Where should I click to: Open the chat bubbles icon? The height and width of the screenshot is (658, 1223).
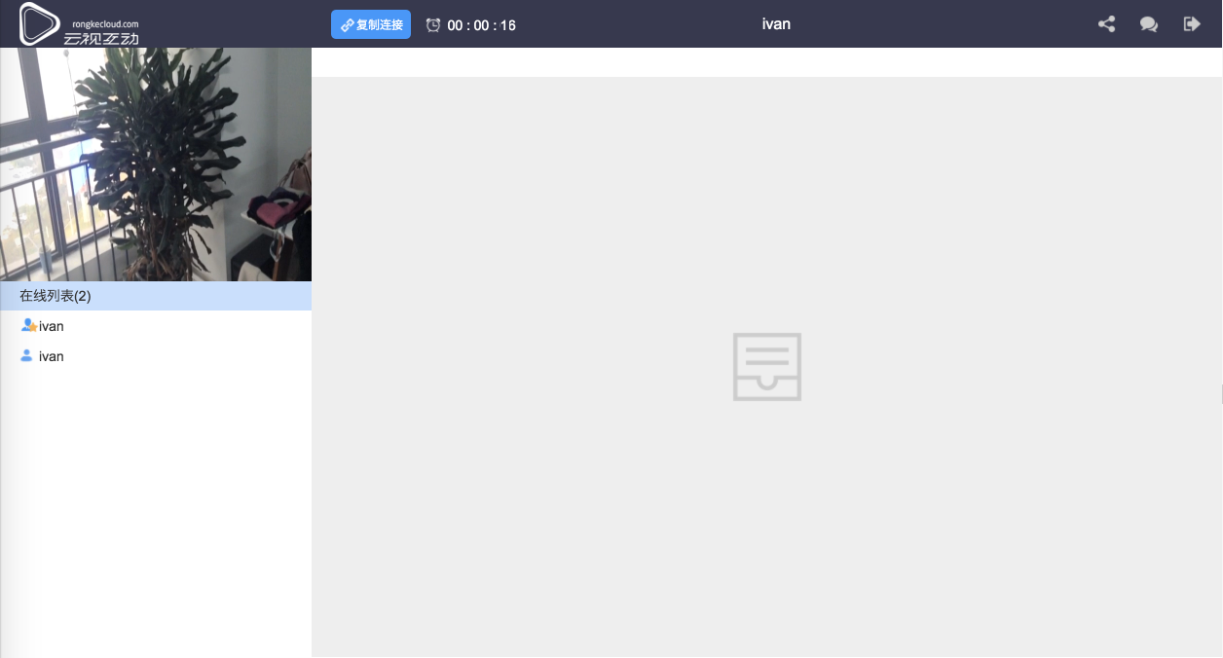1149,24
